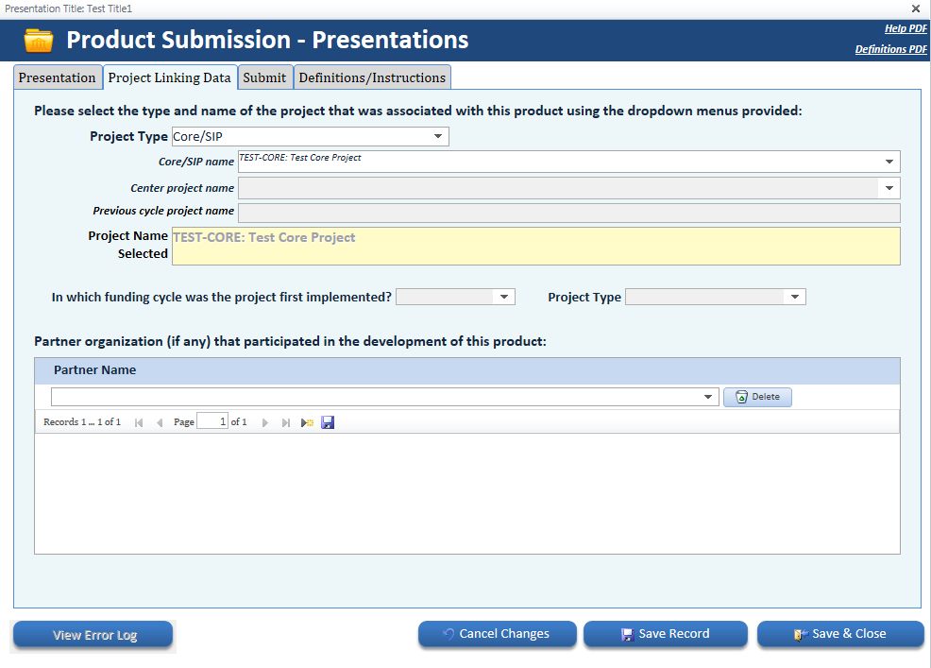
Task: Open the Project Type Core/SIP dropdown
Action: pos(438,137)
